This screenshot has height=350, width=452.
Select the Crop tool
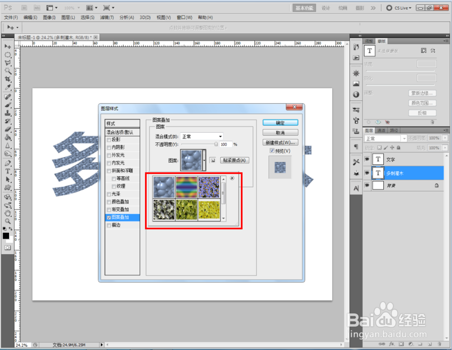(x=8, y=79)
